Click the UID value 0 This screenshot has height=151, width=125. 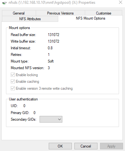24,106
